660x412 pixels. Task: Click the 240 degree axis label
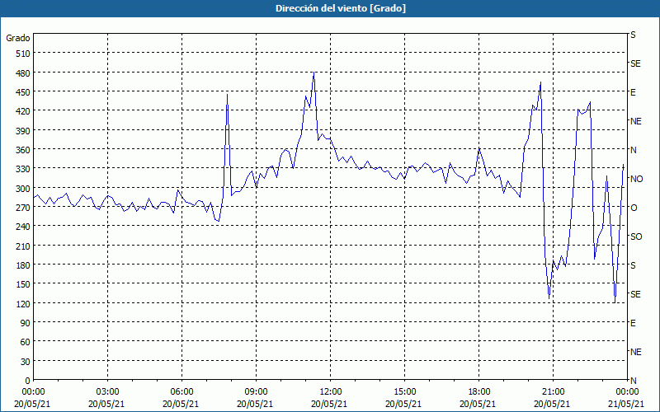[23, 227]
